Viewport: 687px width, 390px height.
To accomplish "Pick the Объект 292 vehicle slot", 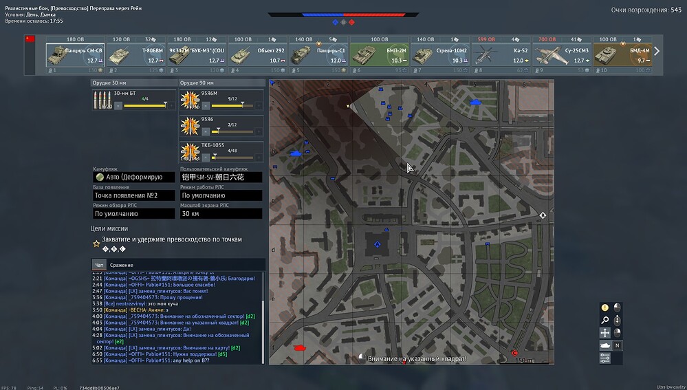I will pos(258,55).
